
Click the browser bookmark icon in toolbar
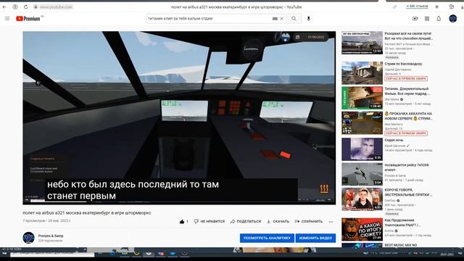click(x=436, y=7)
